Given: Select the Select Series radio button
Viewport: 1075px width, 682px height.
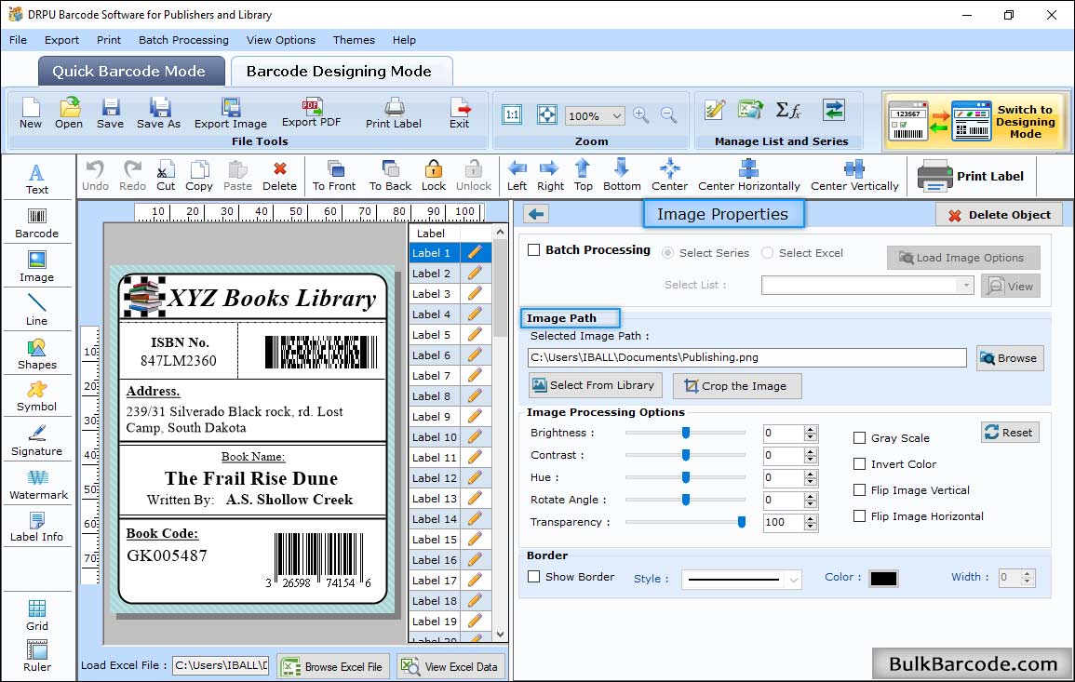Looking at the screenshot, I should tap(667, 253).
